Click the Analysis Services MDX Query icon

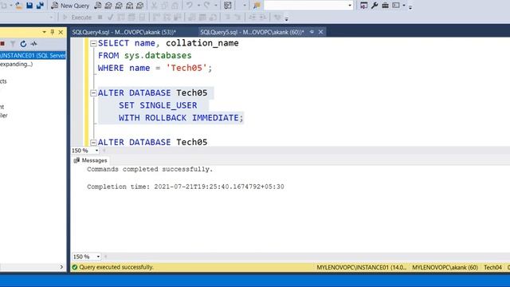[x=108, y=6]
